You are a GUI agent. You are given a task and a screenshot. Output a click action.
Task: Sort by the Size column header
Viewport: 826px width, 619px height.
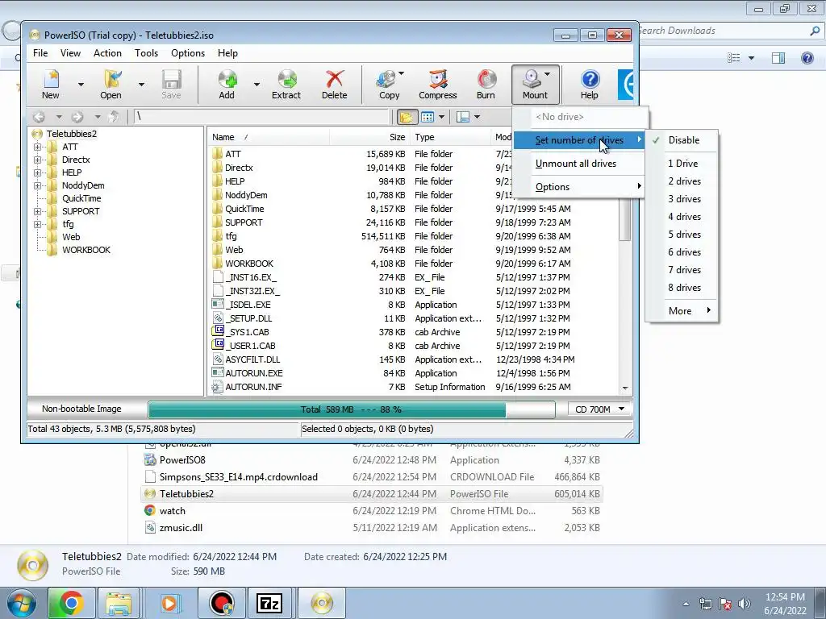click(370, 137)
